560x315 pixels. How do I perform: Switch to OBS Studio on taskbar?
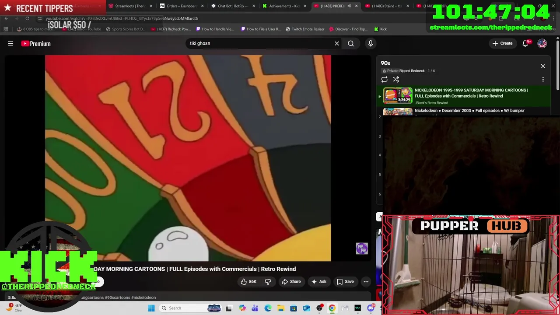(319, 308)
